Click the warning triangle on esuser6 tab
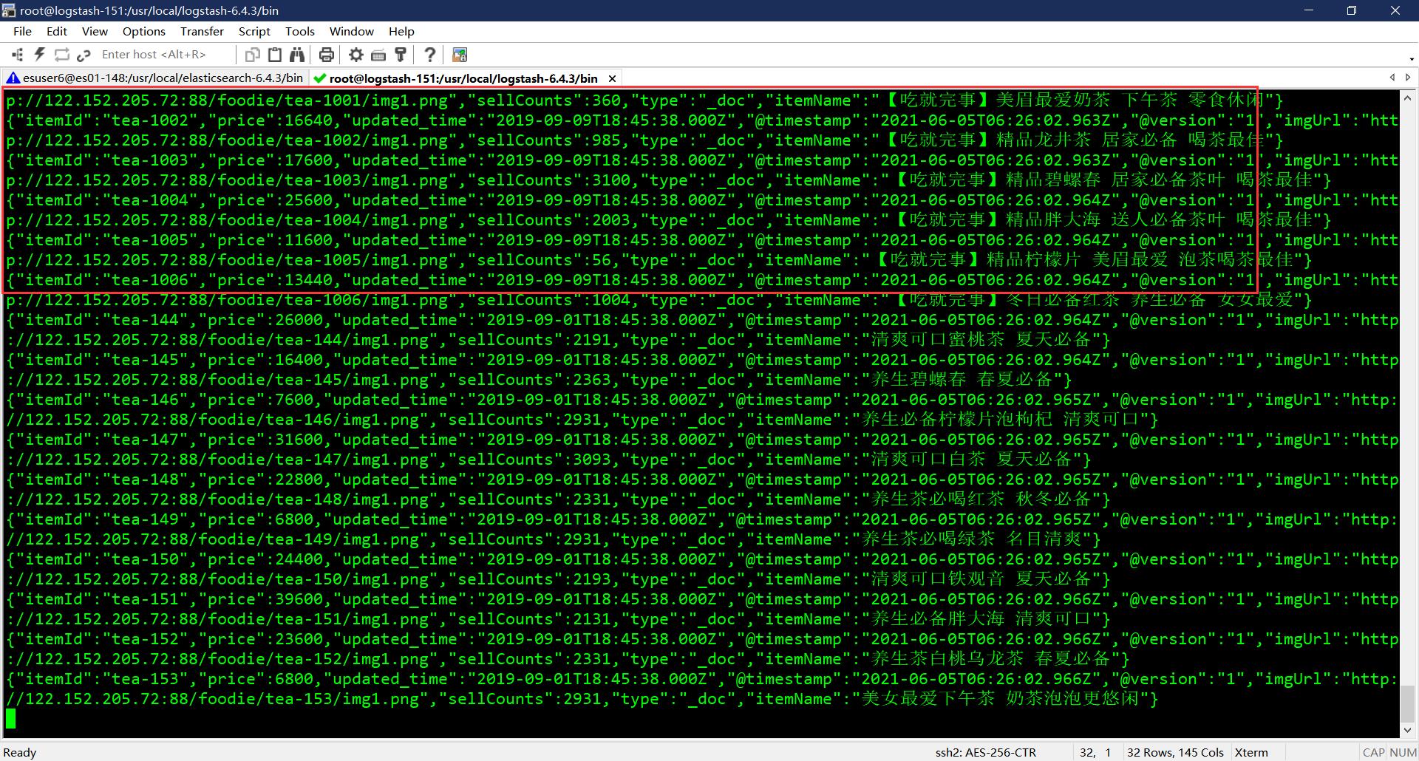This screenshot has width=1419, height=761. 13,78
